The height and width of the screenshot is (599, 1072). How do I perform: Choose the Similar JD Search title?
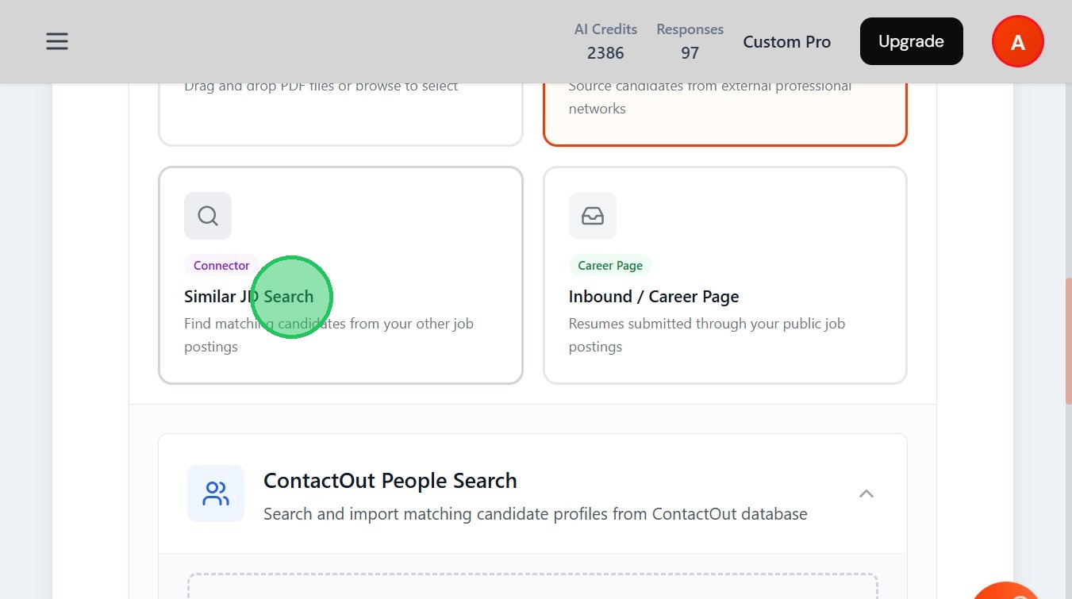point(248,297)
